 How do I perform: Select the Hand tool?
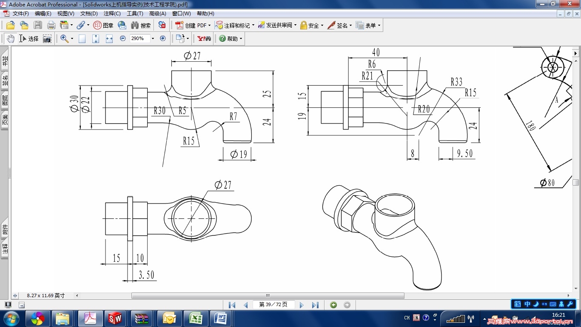11,38
